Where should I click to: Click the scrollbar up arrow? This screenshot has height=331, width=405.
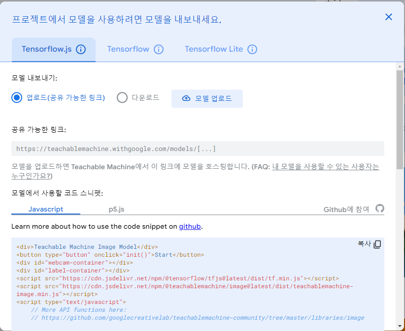(400, 66)
